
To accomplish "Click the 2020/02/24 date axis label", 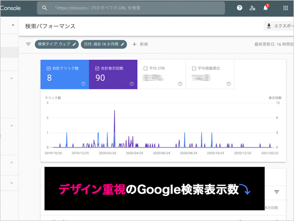I will point(107,153).
